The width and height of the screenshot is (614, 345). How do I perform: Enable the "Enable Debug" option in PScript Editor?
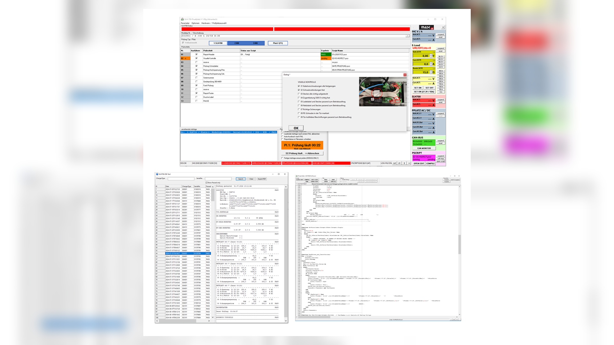pos(342,180)
